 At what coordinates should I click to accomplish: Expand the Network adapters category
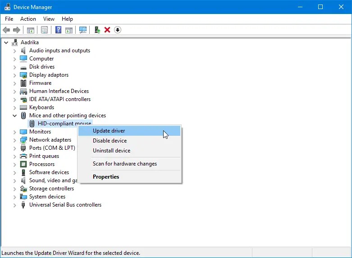click(15, 140)
